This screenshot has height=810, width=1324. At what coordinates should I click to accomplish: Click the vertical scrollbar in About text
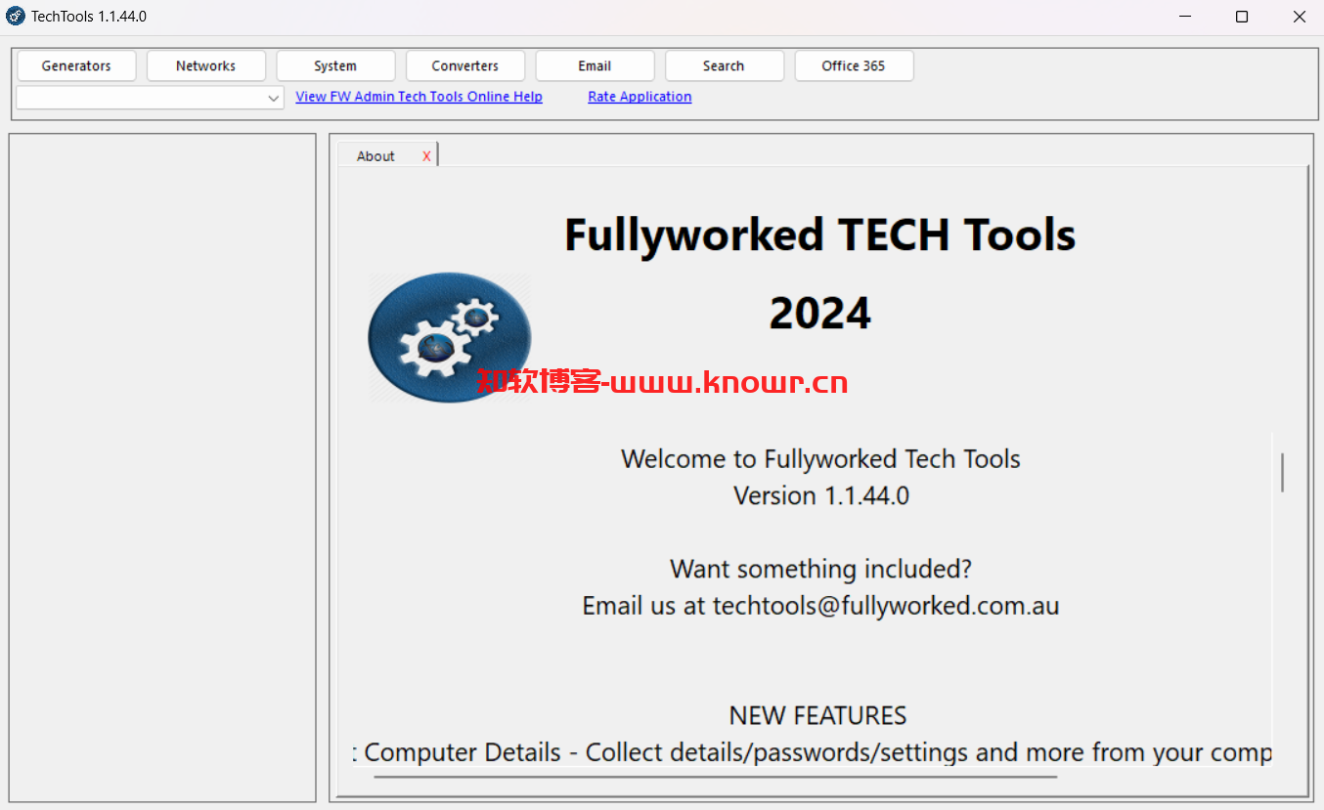point(1282,472)
